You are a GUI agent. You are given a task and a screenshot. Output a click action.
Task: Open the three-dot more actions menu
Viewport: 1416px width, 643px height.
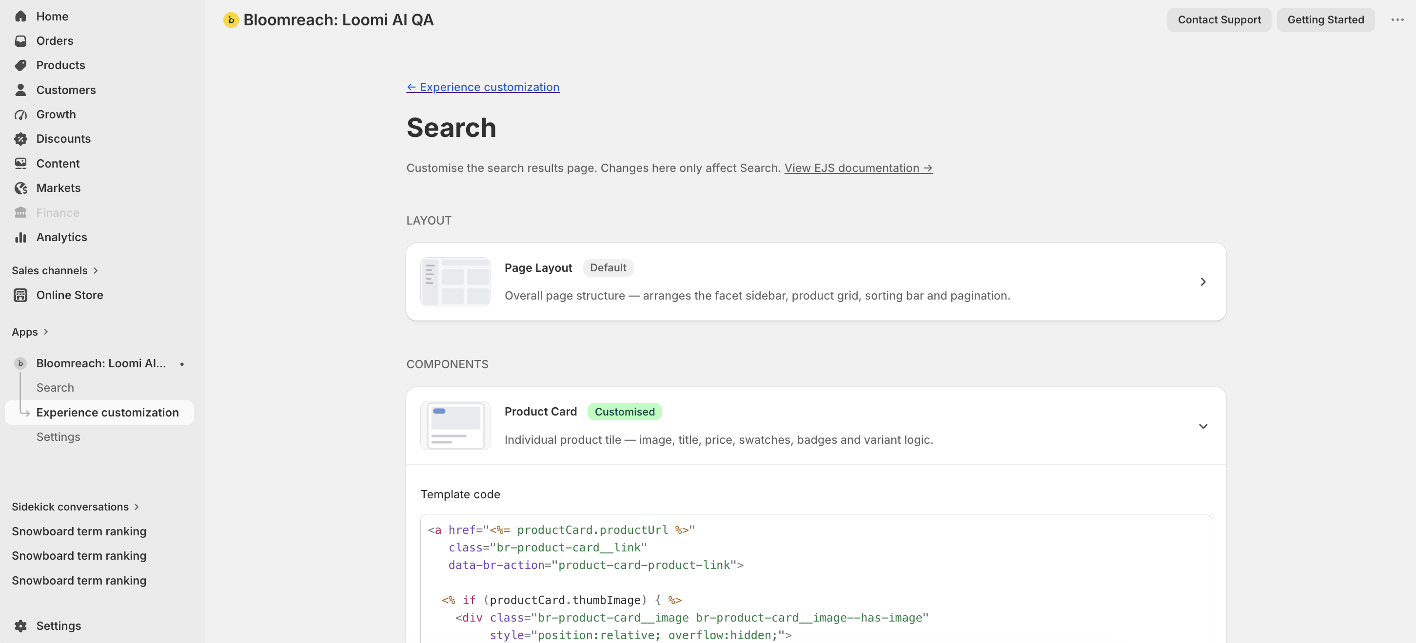point(1397,20)
